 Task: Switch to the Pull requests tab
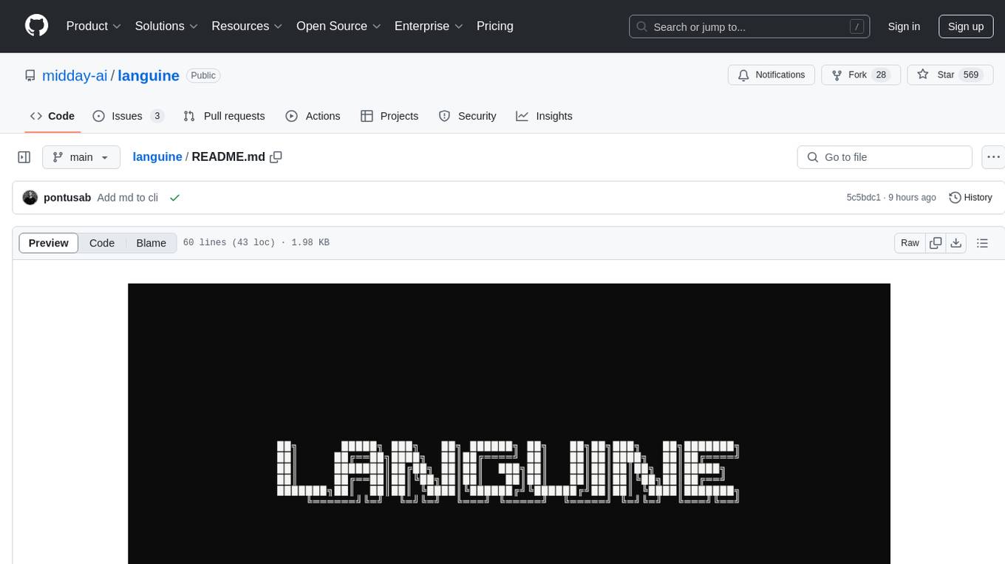(224, 116)
